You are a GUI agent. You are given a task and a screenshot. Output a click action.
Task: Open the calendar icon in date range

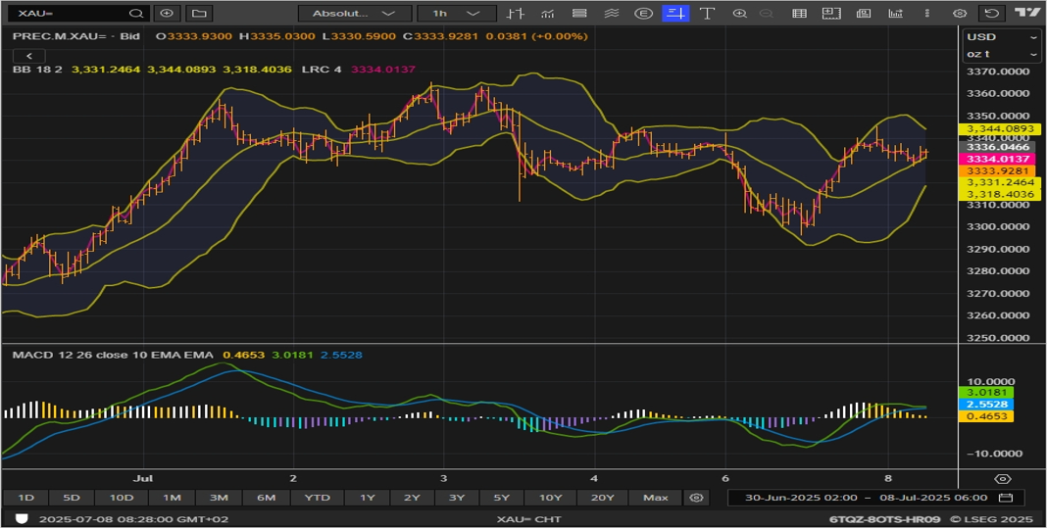1006,498
